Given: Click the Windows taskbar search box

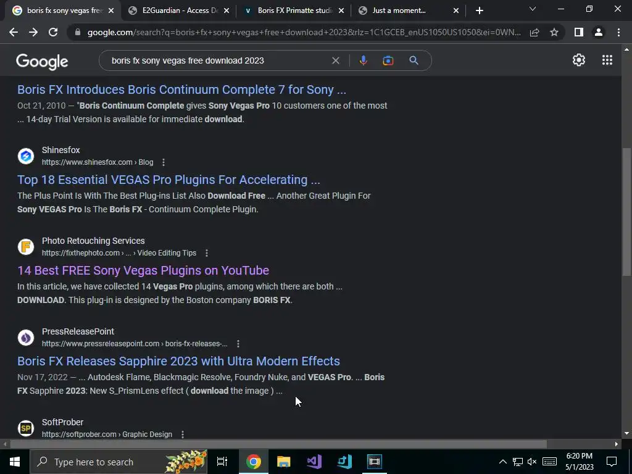Looking at the screenshot, I should 118,462.
